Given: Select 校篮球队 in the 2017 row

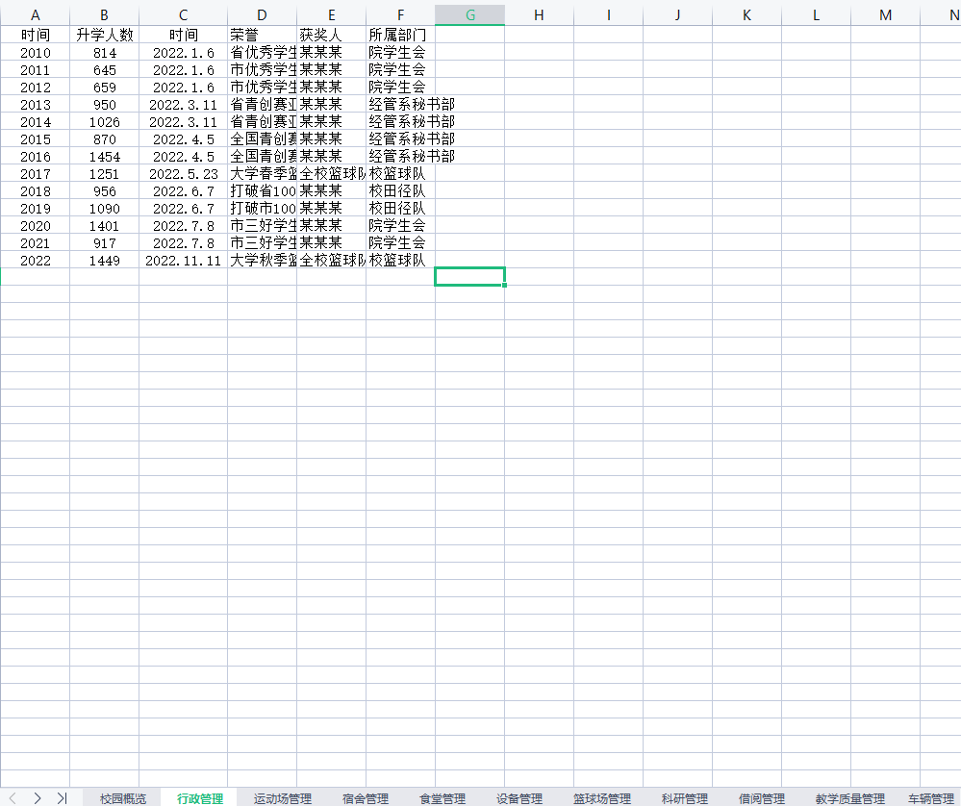Looking at the screenshot, I should [400, 173].
